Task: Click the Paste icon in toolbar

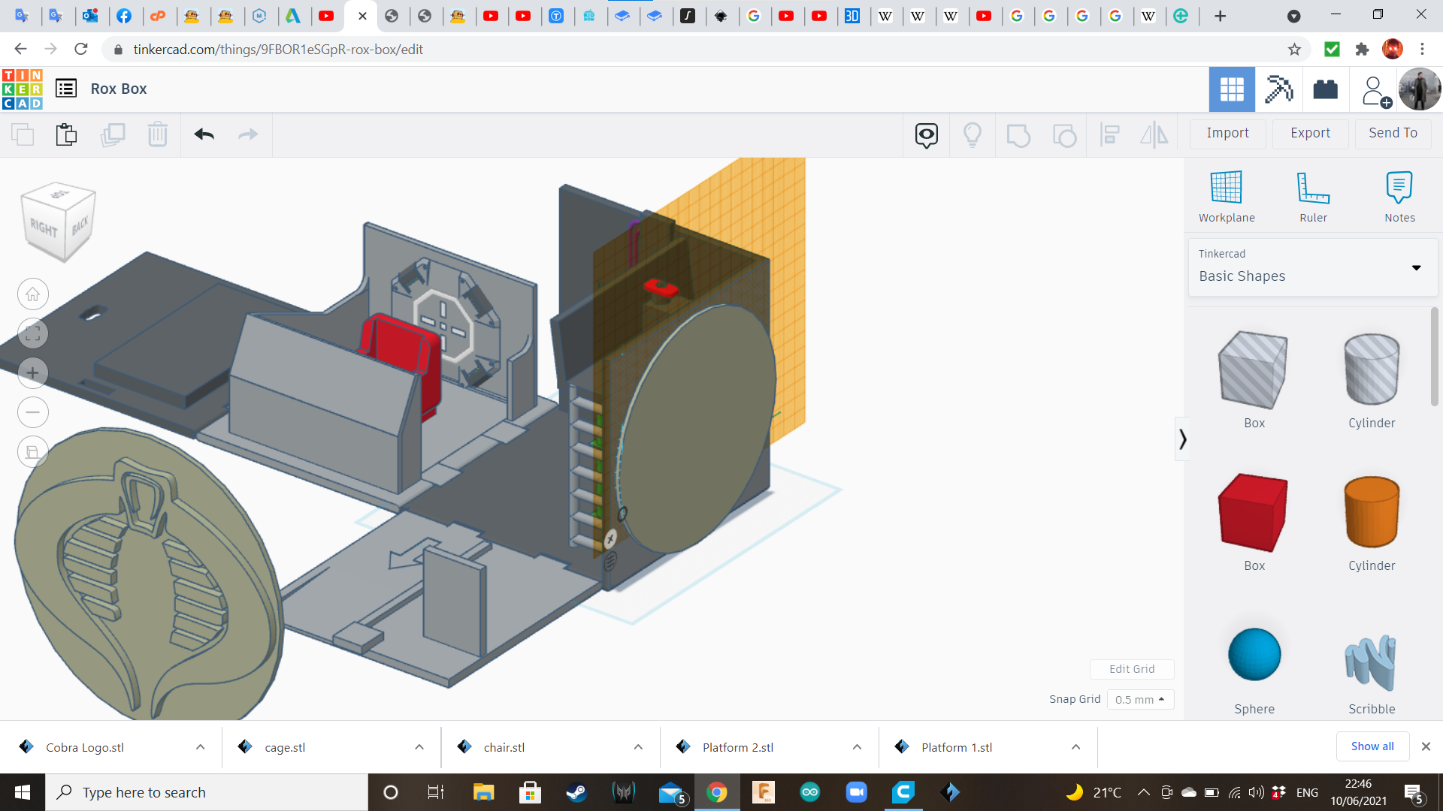Action: (x=66, y=134)
